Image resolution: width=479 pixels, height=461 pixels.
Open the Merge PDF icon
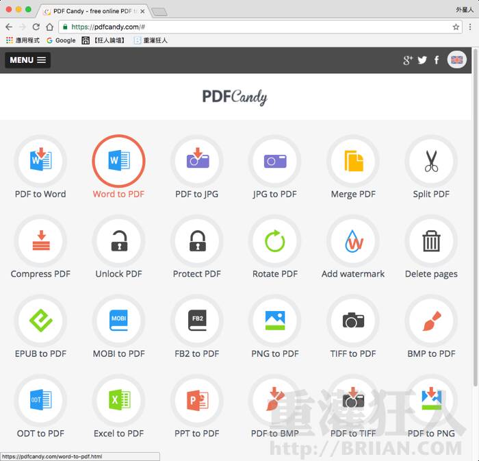(353, 161)
